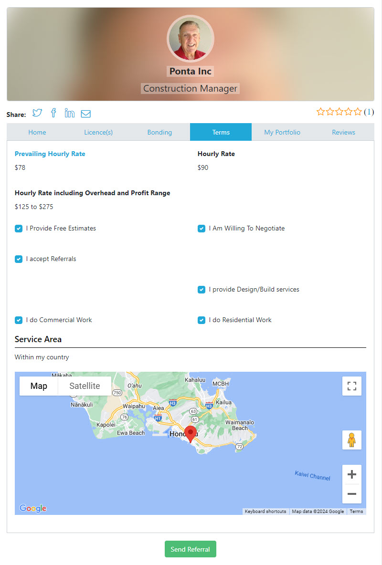Uncheck I do Commercial Work

(19, 320)
